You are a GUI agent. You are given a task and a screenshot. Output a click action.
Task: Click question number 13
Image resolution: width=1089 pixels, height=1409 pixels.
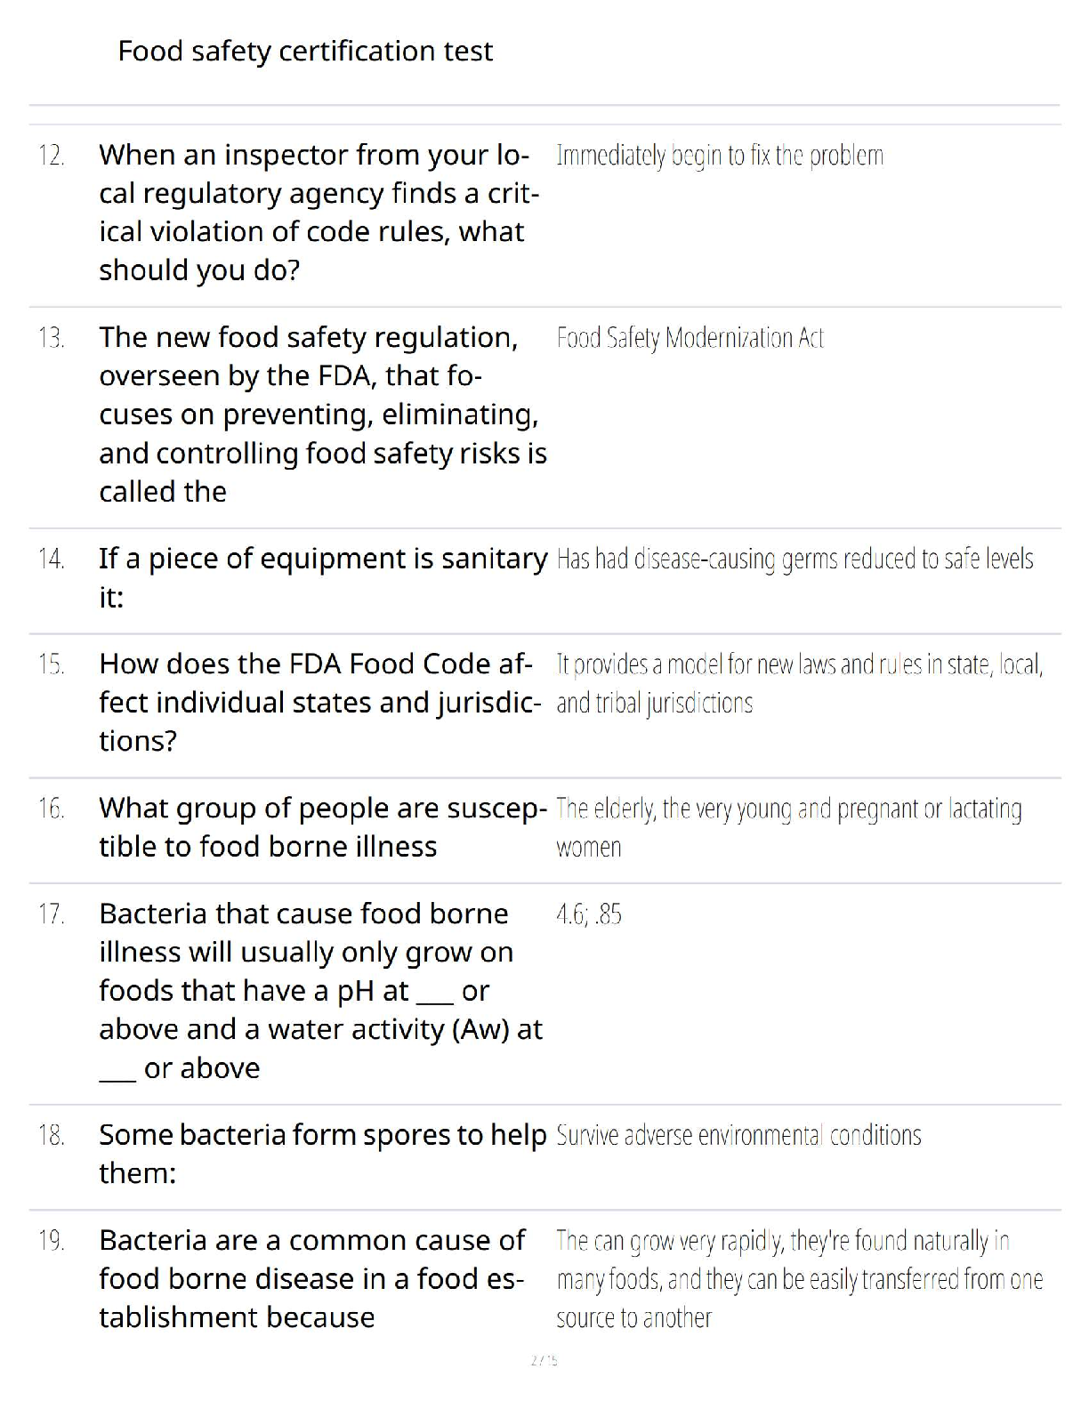[51, 338]
